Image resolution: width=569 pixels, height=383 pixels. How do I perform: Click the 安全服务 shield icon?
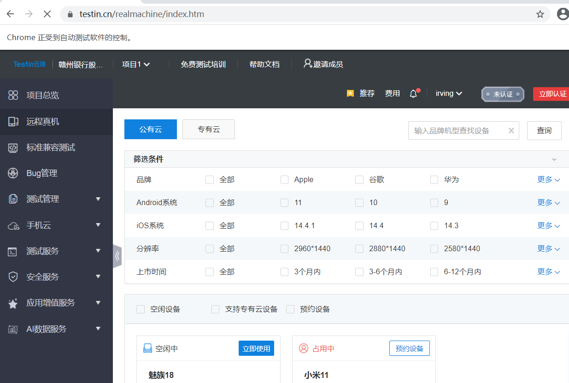click(14, 277)
